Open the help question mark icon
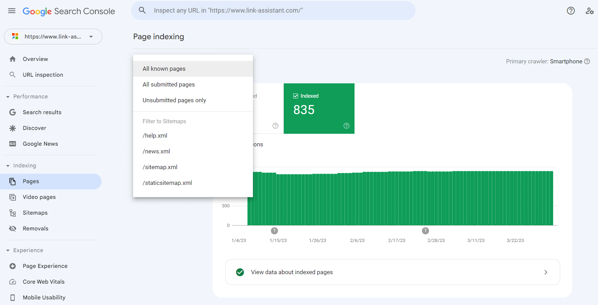The height and width of the screenshot is (305, 598). coord(571,11)
